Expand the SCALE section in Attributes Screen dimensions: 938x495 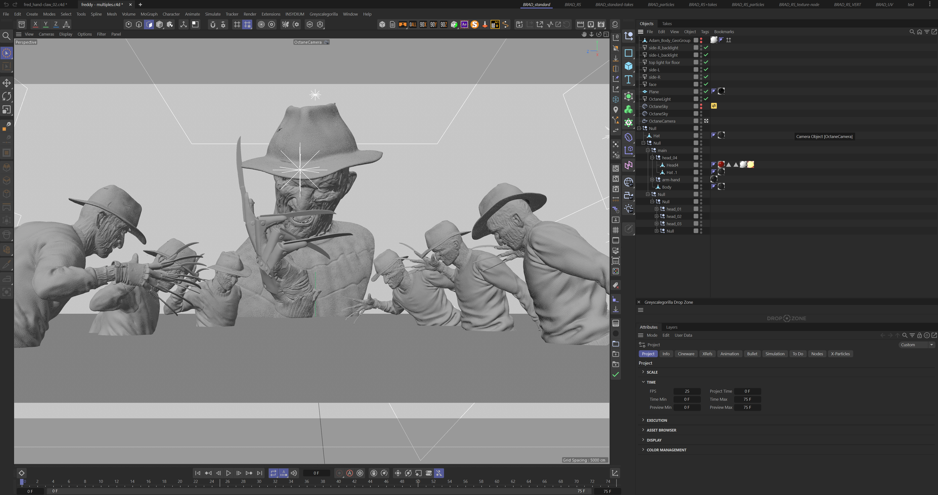coord(643,372)
